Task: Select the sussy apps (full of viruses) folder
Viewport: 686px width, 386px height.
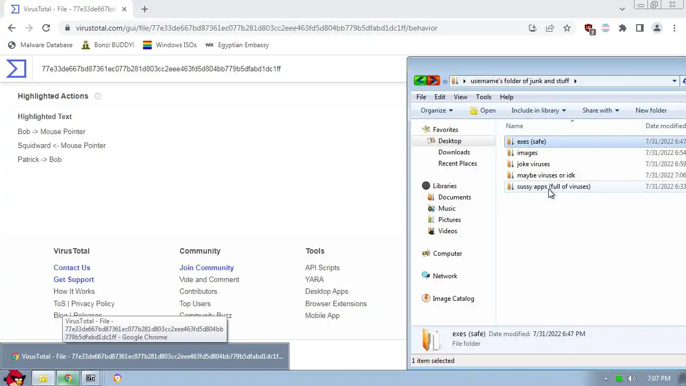Action: coord(553,187)
